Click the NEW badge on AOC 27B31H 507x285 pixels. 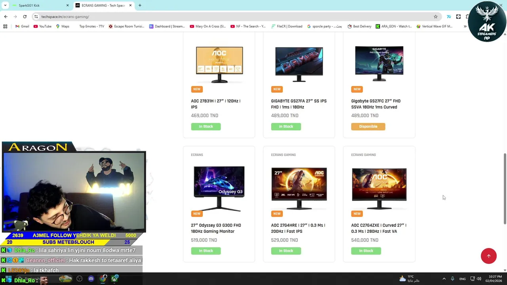[197, 89]
